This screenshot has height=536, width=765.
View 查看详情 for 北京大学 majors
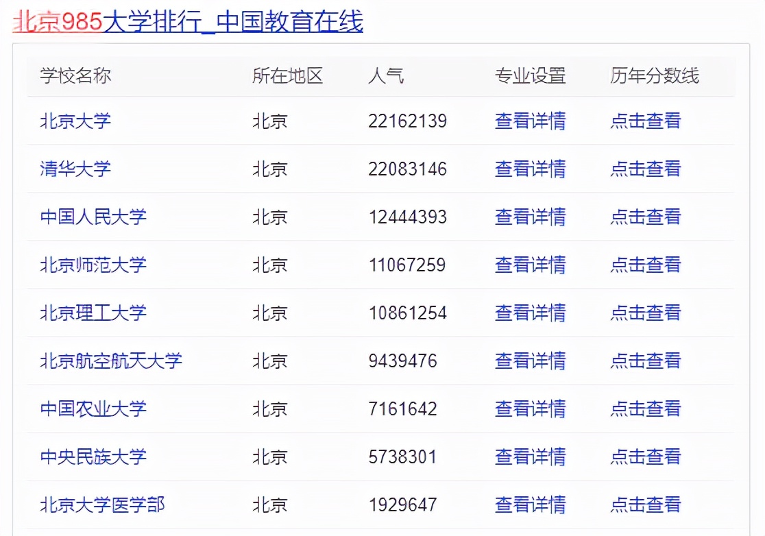[531, 121]
